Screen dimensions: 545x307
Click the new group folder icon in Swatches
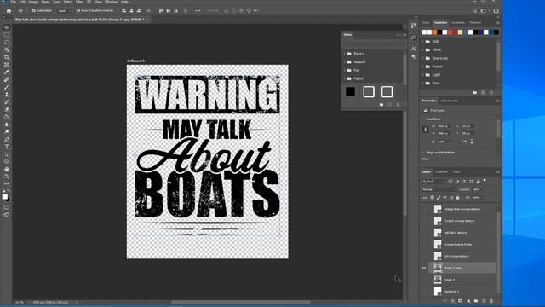pyautogui.click(x=475, y=93)
